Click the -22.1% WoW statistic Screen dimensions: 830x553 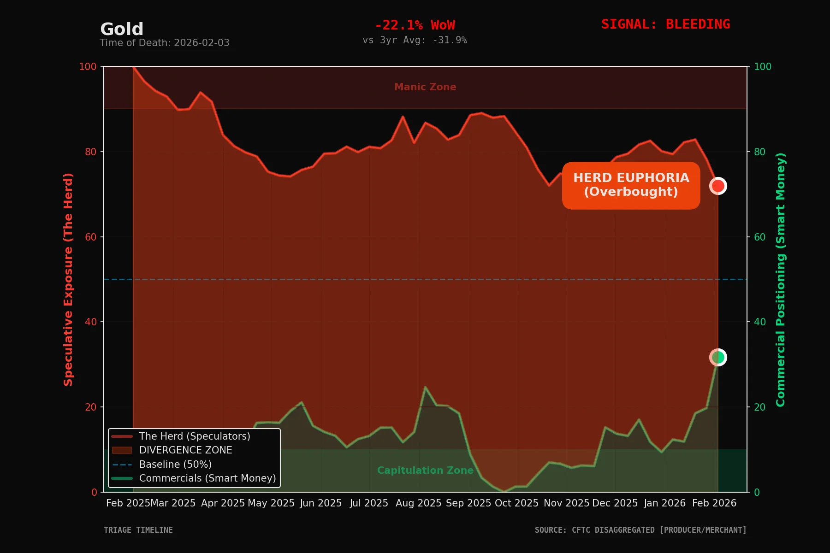[x=415, y=24]
